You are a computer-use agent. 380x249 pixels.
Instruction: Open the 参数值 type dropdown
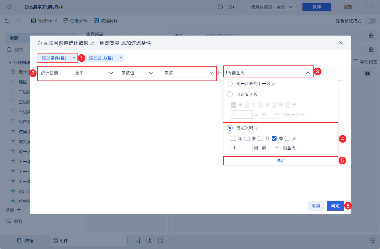point(137,73)
